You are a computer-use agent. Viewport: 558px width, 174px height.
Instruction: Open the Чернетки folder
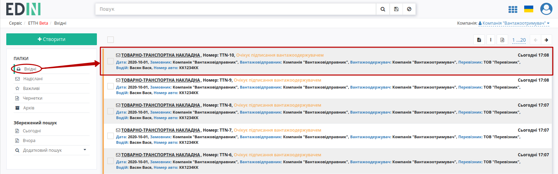click(32, 98)
